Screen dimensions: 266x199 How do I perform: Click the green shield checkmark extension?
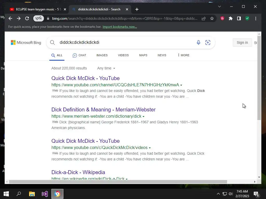(247, 18)
